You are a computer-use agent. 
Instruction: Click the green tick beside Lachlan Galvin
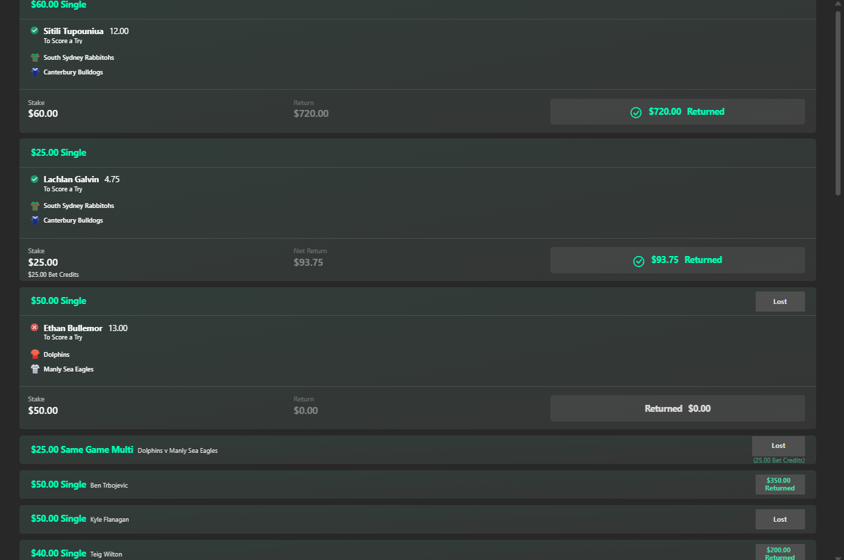(x=35, y=179)
